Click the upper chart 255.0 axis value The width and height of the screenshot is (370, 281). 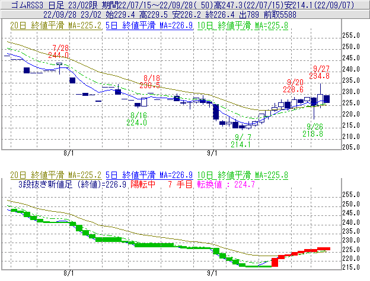pyautogui.click(x=351, y=35)
